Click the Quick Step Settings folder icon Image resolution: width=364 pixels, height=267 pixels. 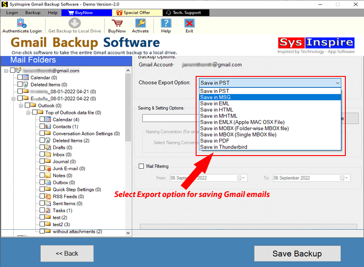[48, 189]
